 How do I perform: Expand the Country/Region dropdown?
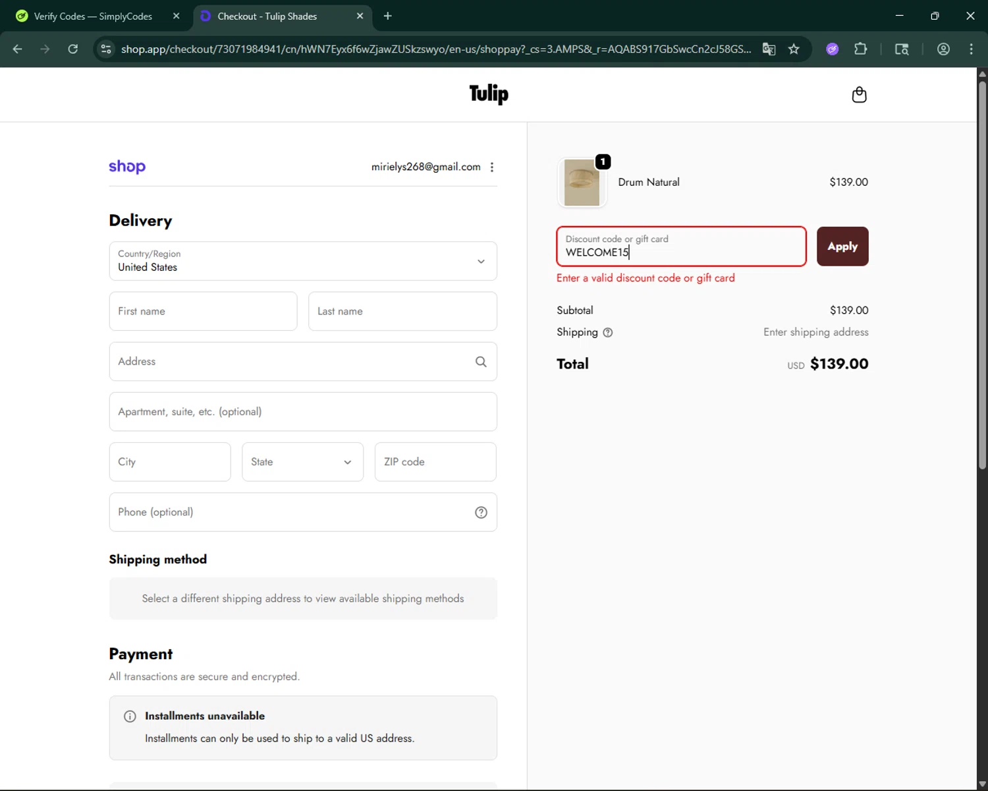click(303, 261)
